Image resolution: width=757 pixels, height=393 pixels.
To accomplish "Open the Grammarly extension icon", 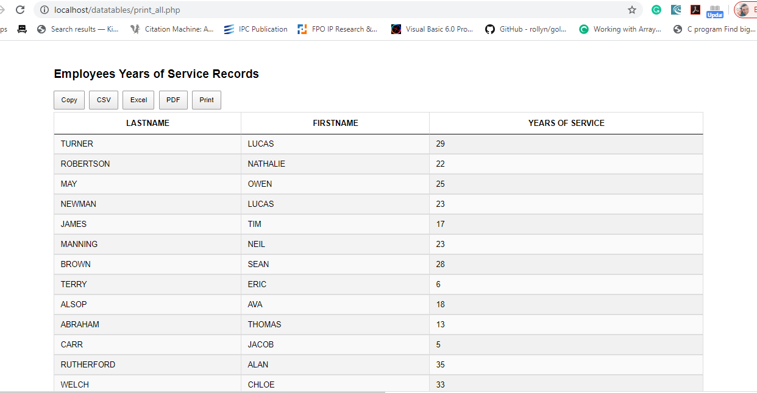I will [x=656, y=10].
